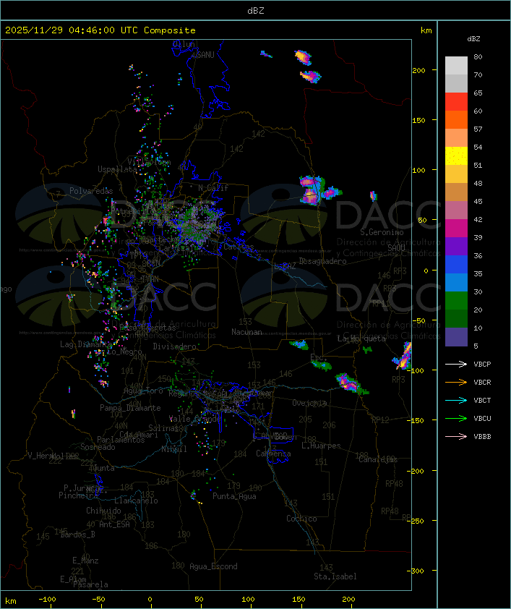511x609 pixels.
Task: Select the purple 36–39 dBZ swatch
Action: 456,246
